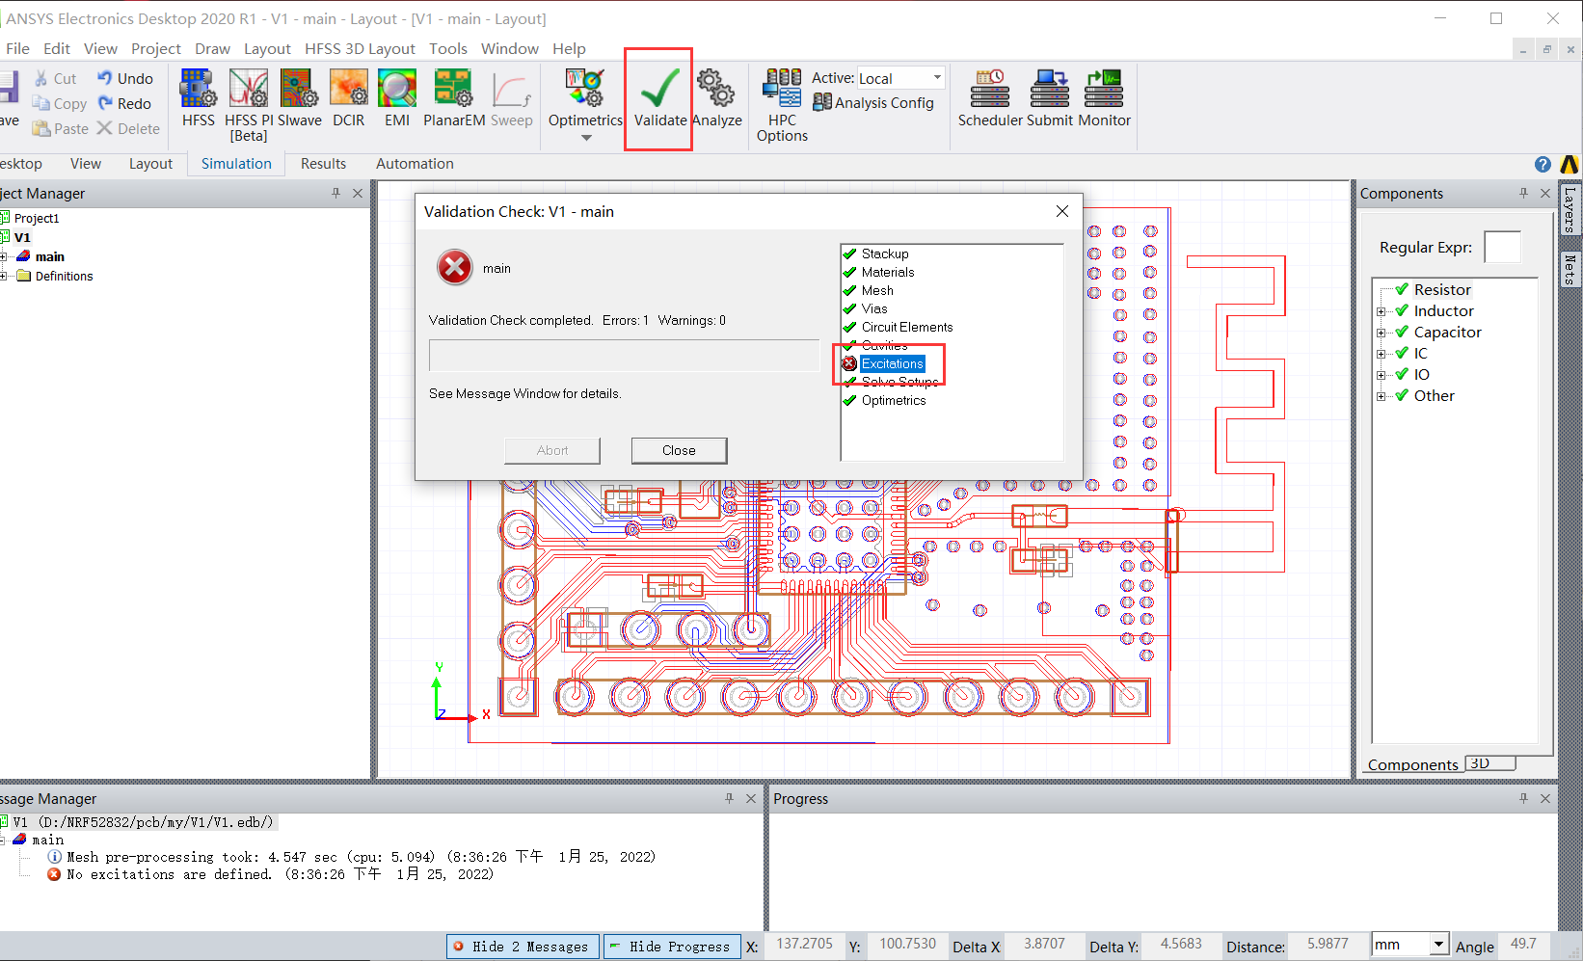Switch to the Results tab

(322, 163)
